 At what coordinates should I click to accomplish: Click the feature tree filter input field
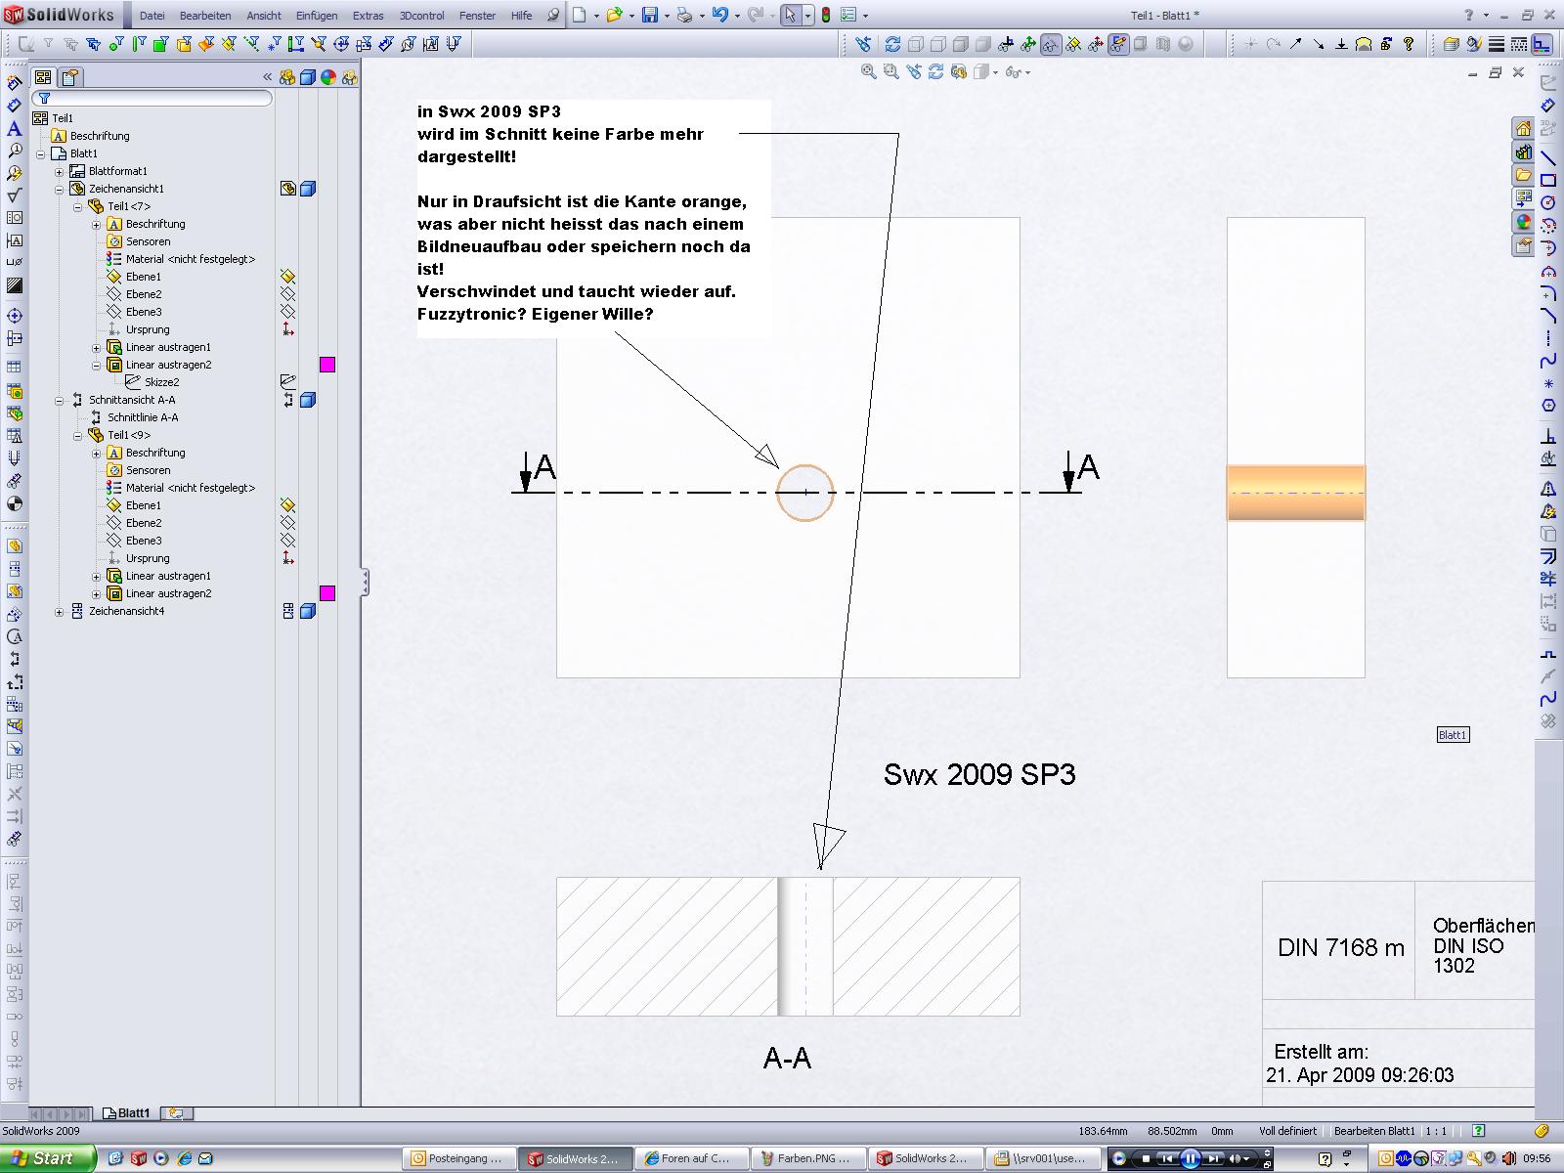pyautogui.click(x=152, y=98)
